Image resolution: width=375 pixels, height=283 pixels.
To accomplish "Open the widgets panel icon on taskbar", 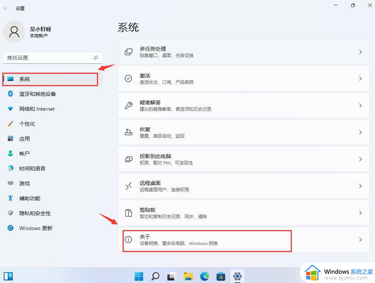I will [x=8, y=276].
